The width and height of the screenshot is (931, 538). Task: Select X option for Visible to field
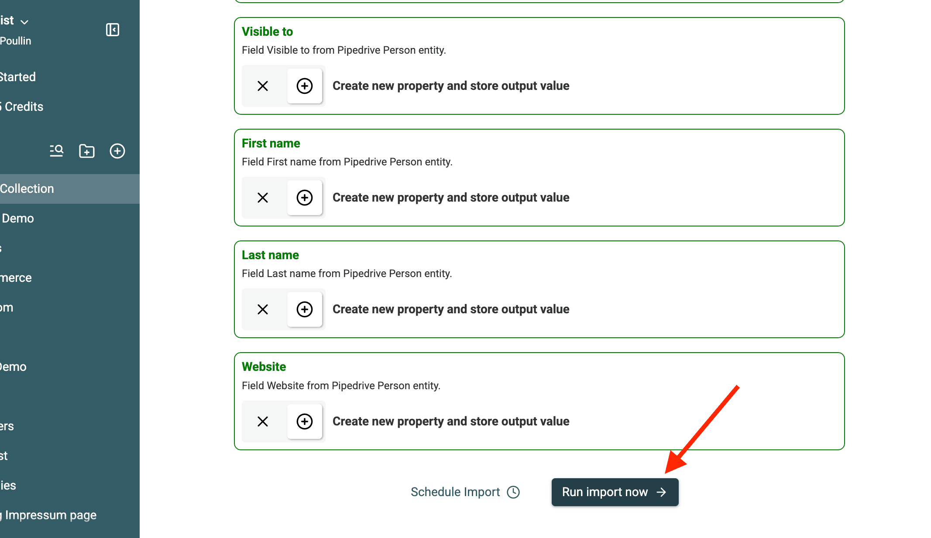[263, 86]
